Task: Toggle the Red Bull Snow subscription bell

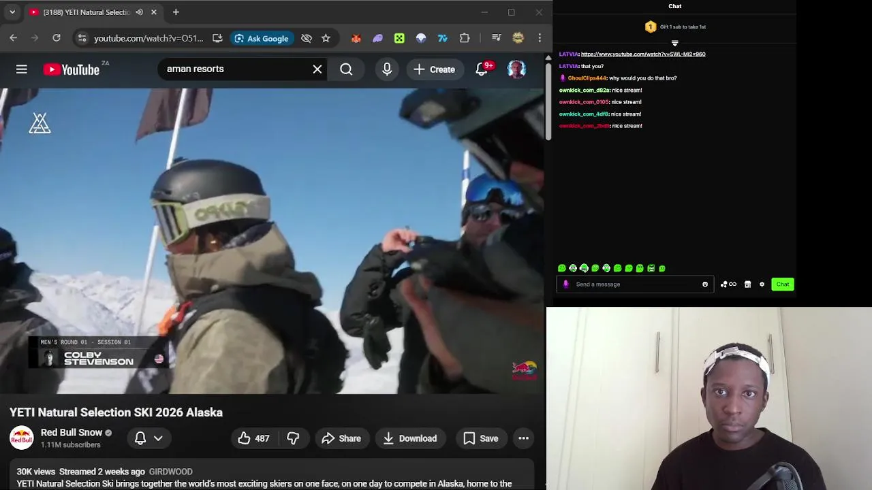Action: tap(140, 438)
